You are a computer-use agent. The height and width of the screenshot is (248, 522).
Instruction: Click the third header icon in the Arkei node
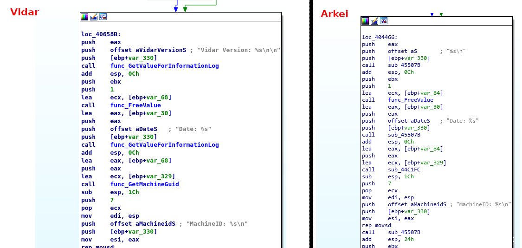tap(384, 21)
